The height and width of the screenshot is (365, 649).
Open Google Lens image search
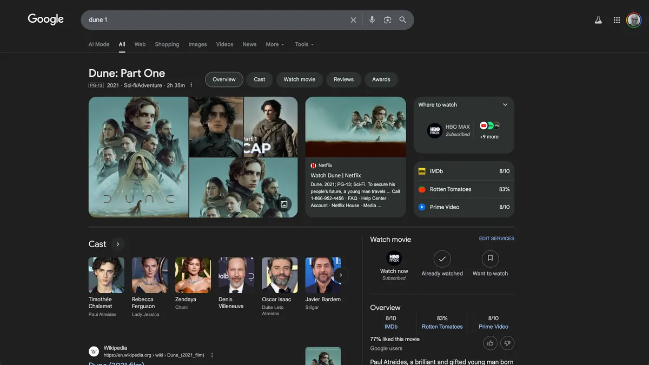pyautogui.click(x=387, y=20)
